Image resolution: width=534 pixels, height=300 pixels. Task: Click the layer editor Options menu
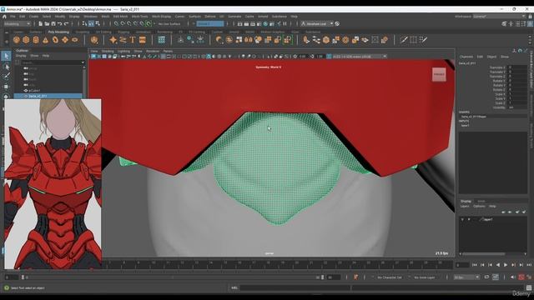point(479,206)
